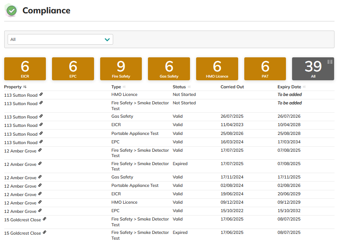Choose the PAT summary tile
Screen dimensions: 341x240
(265, 69)
